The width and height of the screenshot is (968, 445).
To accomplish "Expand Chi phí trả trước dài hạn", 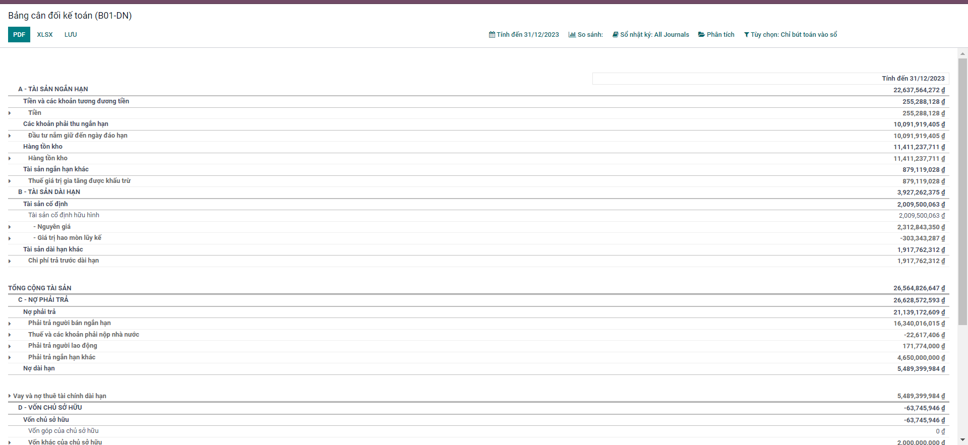I will pyautogui.click(x=10, y=261).
